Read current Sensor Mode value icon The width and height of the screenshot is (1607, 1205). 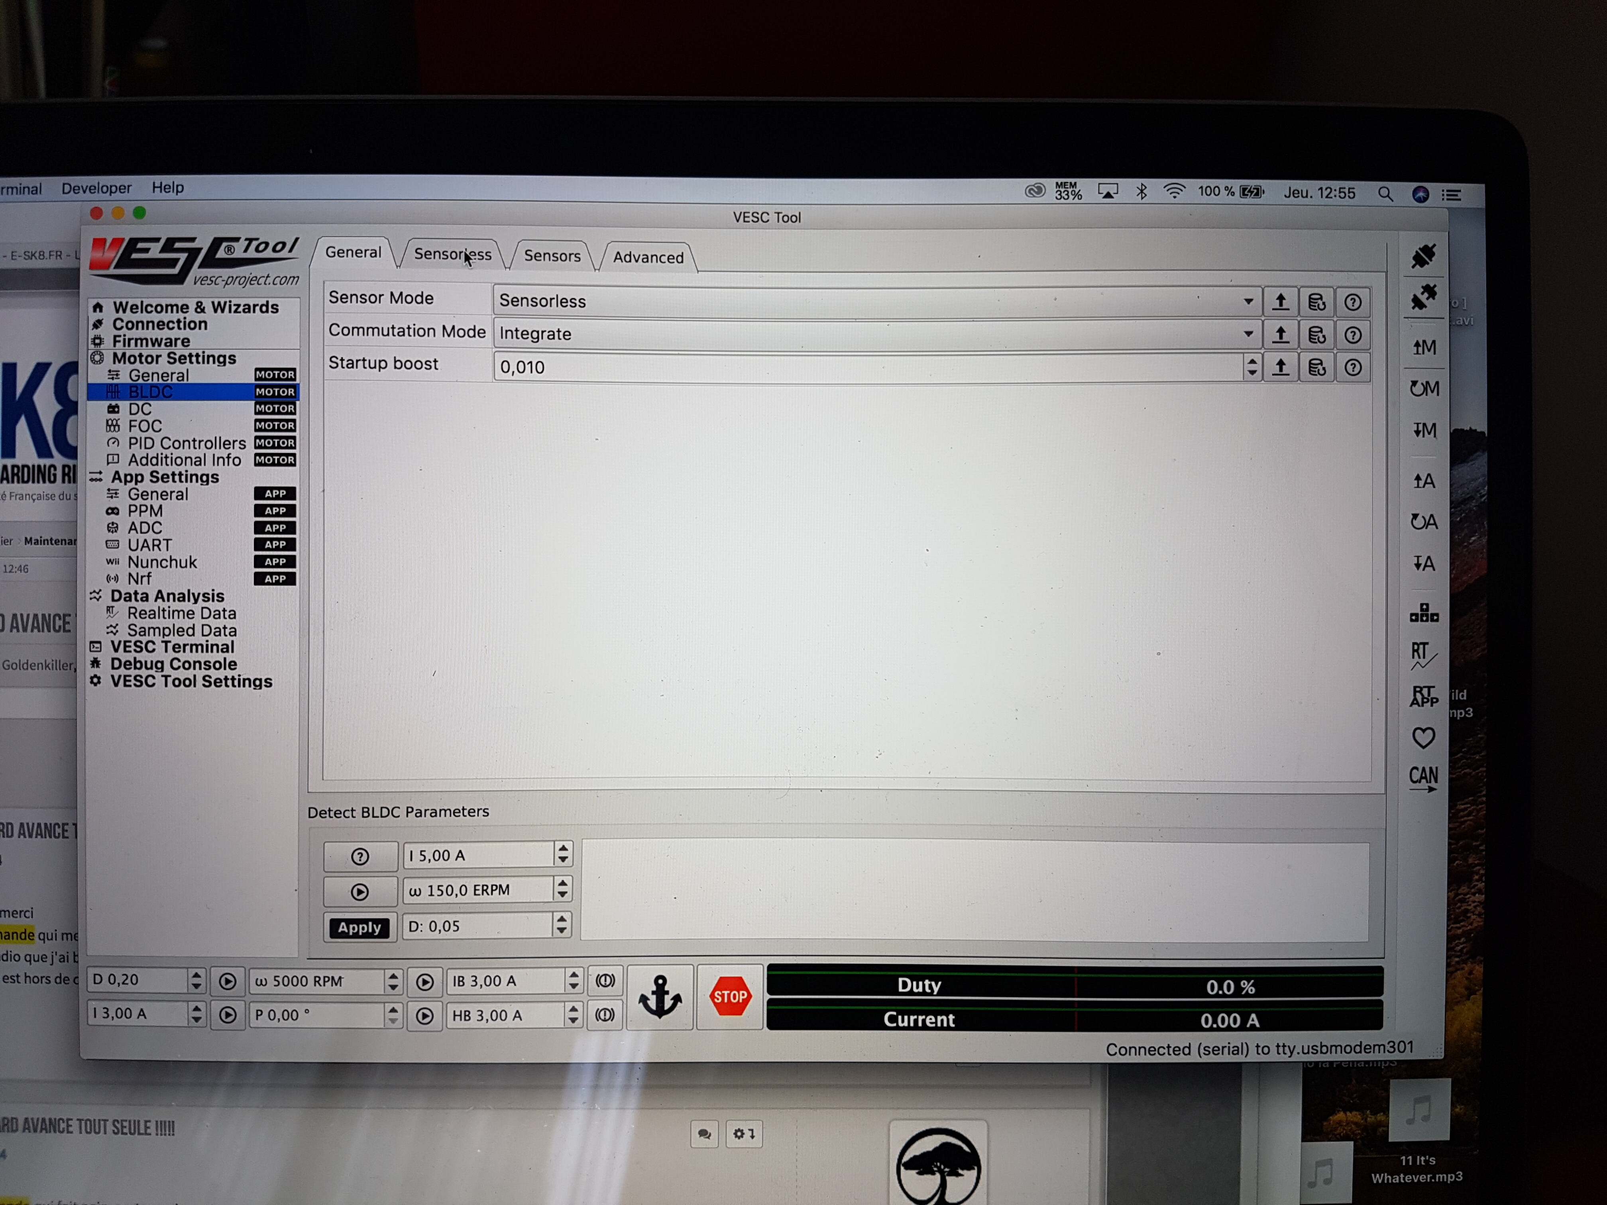[1280, 302]
